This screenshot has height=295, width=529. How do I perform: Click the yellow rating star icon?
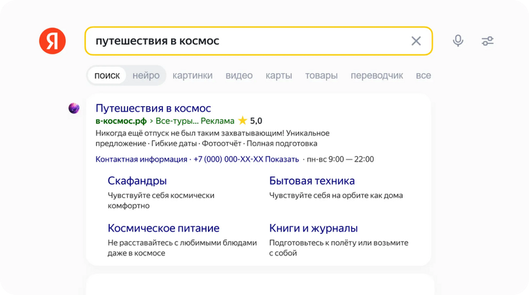(x=243, y=121)
